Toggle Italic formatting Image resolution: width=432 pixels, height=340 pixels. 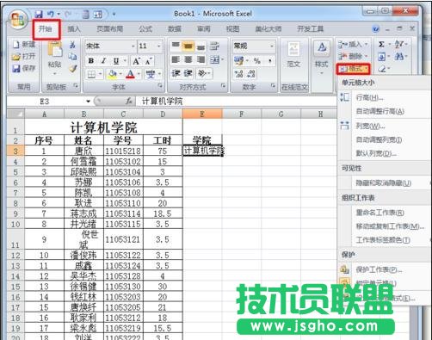103,61
